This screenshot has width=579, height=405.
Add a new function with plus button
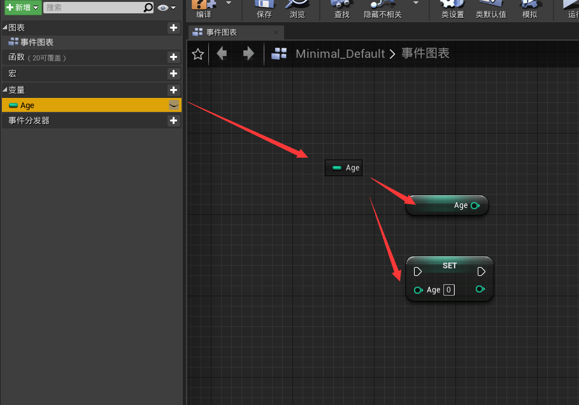[x=173, y=57]
